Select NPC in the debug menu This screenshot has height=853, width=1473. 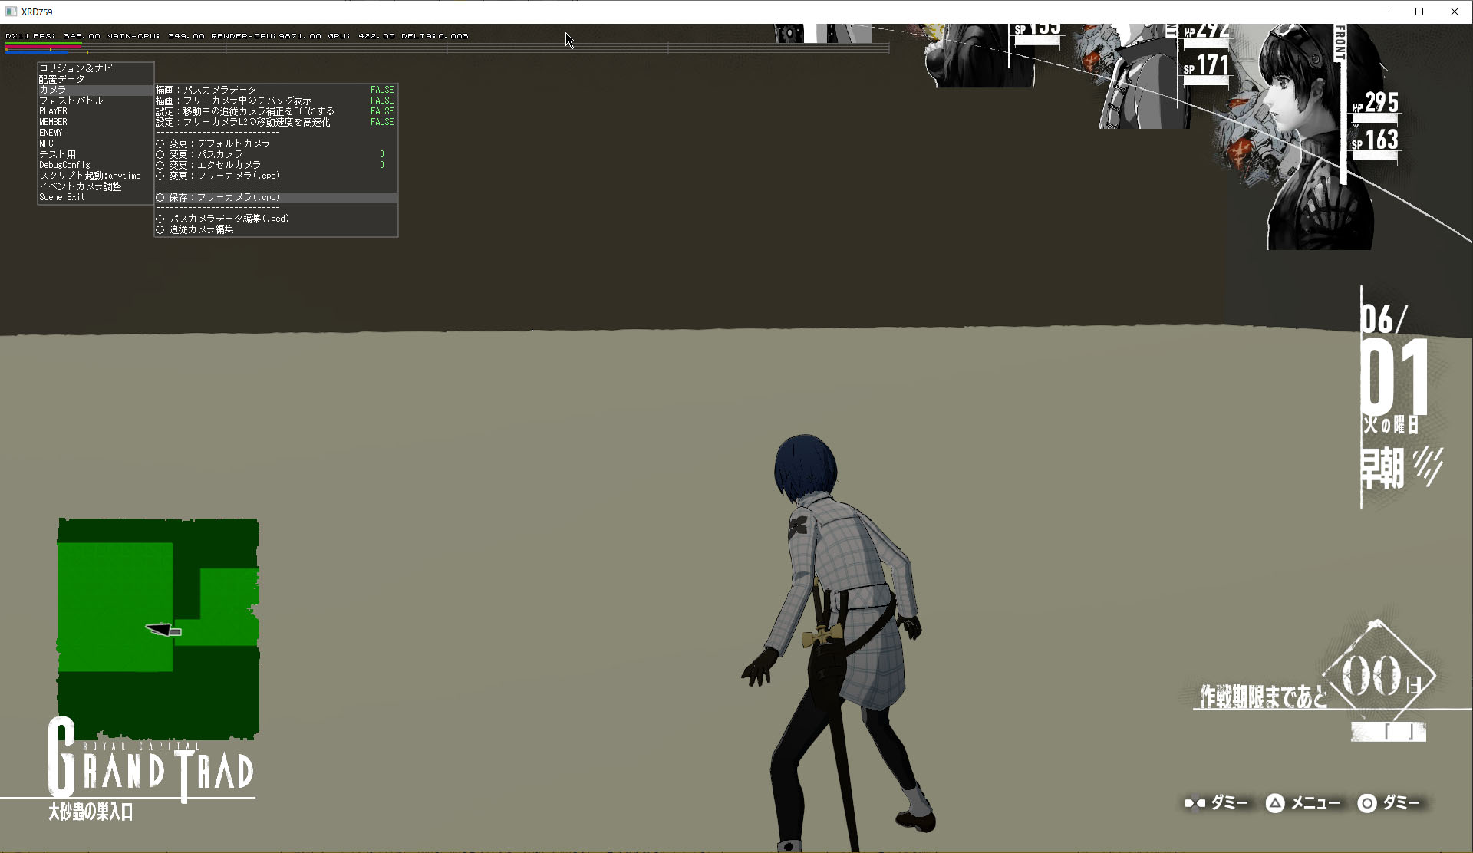pos(47,143)
